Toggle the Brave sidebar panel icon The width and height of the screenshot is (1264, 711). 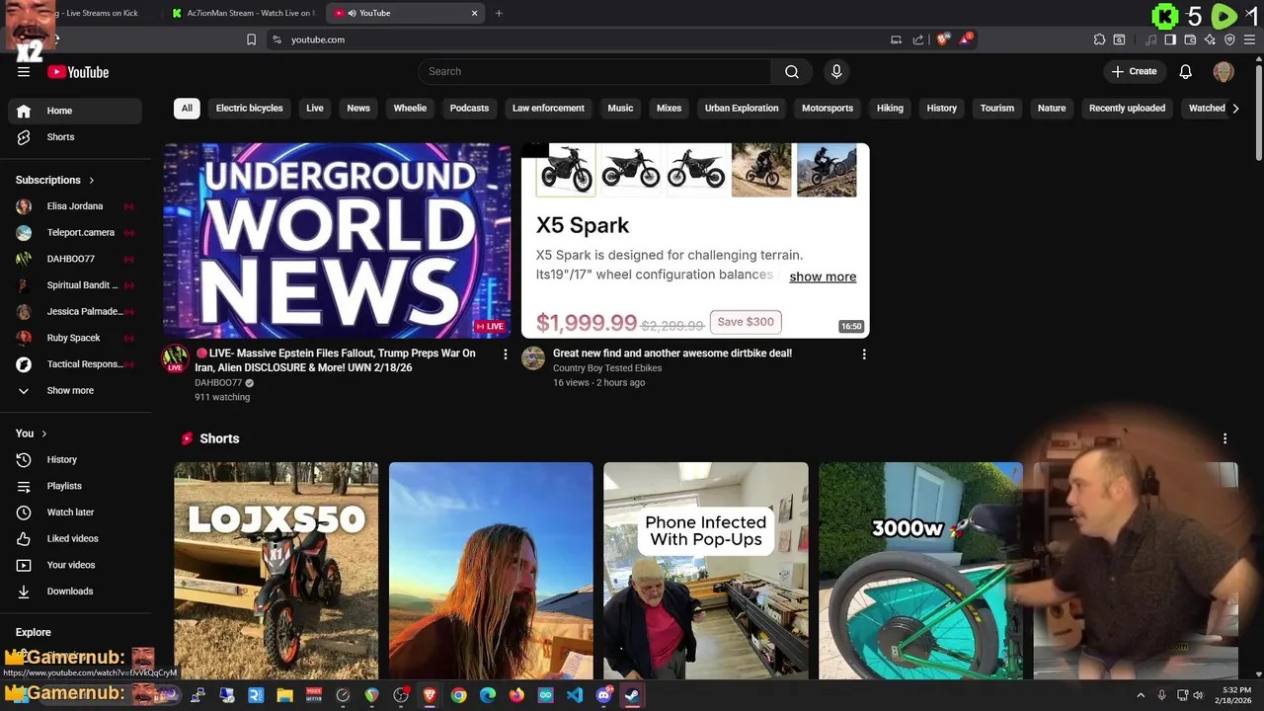click(x=1170, y=39)
